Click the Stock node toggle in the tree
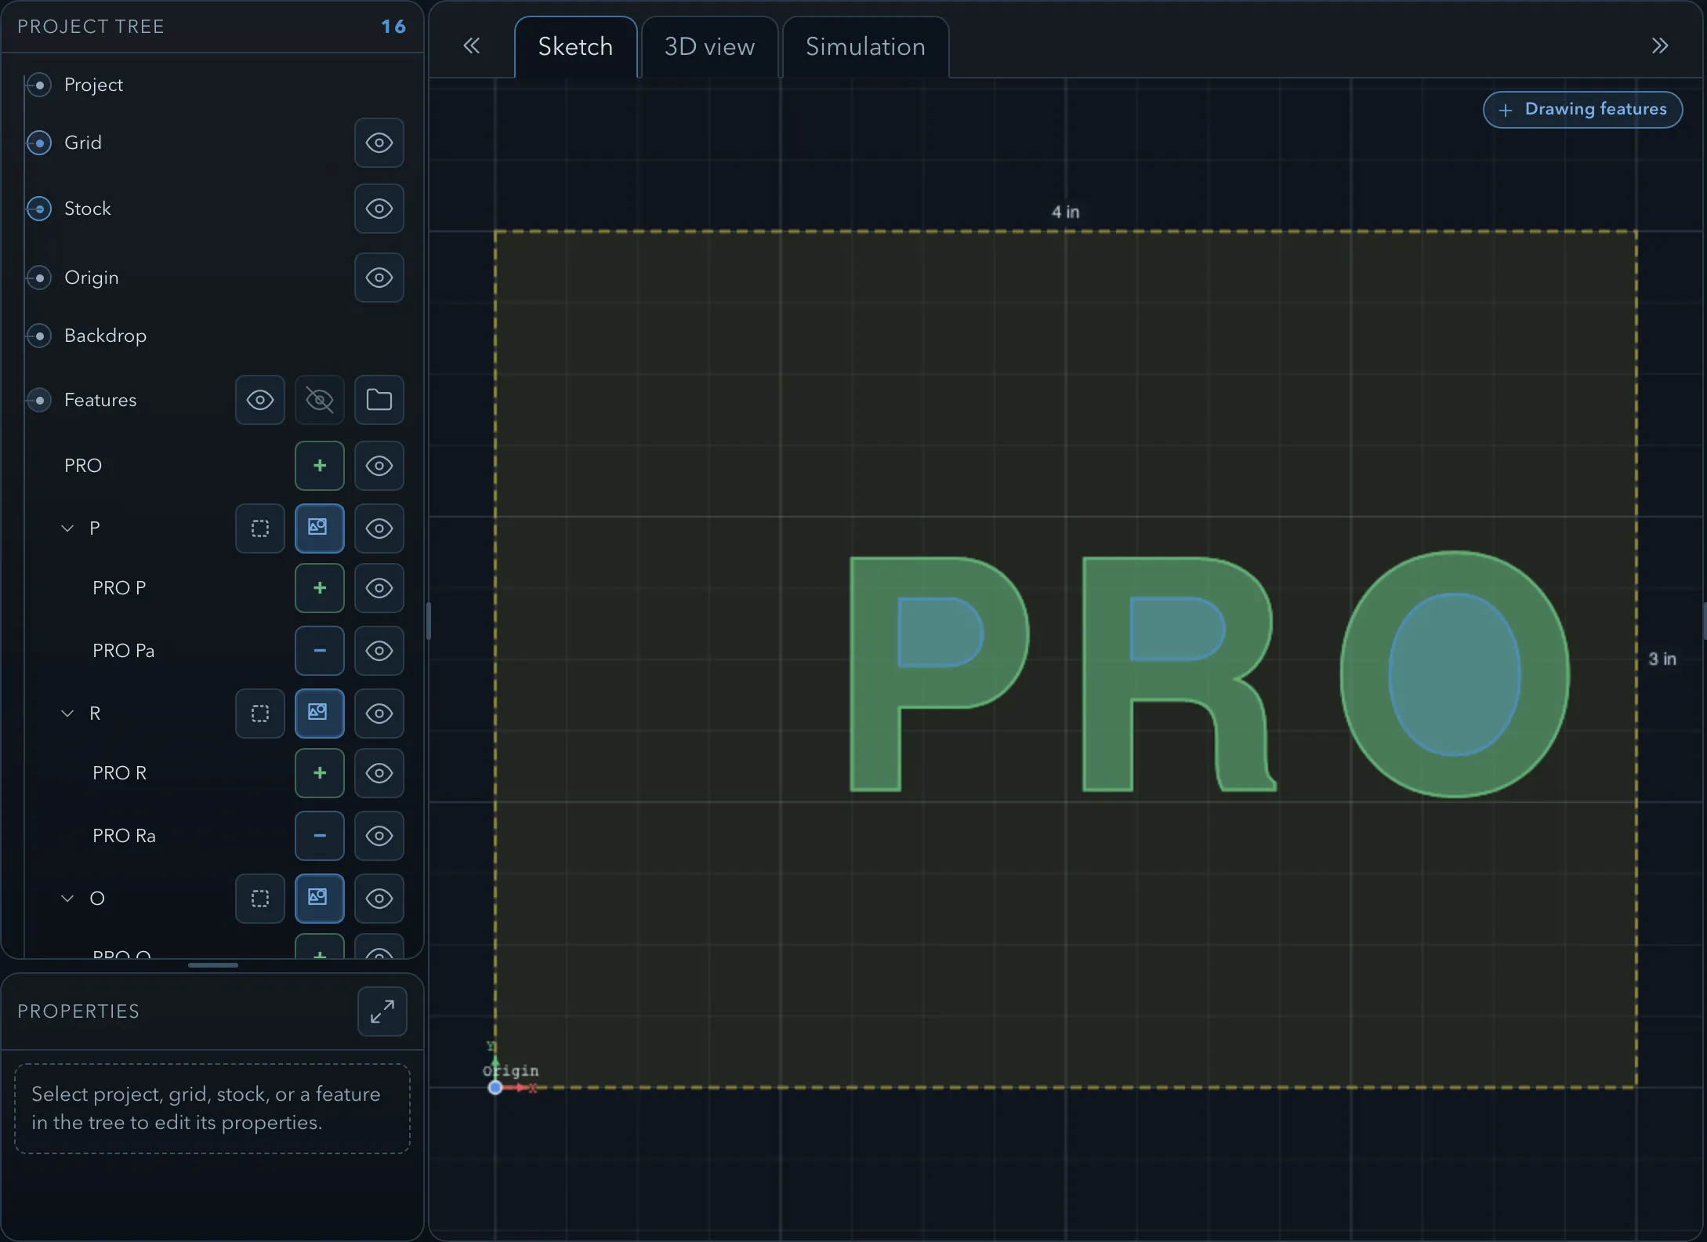The height and width of the screenshot is (1242, 1707). 39,209
